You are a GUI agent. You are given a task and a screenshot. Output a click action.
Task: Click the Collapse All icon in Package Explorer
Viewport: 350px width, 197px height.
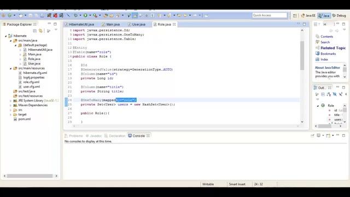coord(35,31)
